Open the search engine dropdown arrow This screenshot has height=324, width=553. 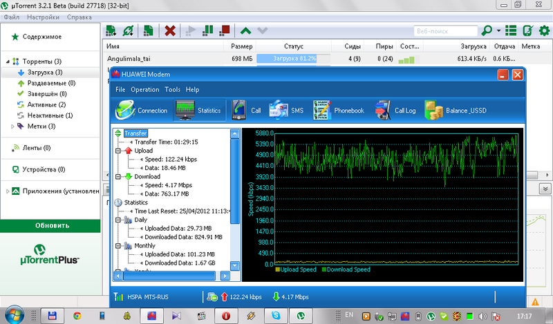pyautogui.click(x=499, y=31)
